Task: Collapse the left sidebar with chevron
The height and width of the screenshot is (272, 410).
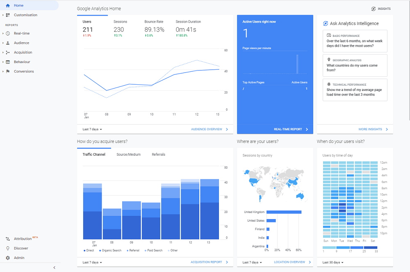Action: pyautogui.click(x=55, y=267)
